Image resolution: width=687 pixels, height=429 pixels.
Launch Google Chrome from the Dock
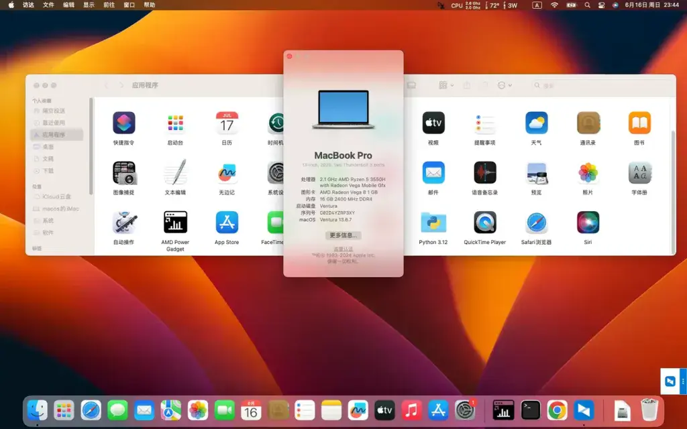[557, 411]
